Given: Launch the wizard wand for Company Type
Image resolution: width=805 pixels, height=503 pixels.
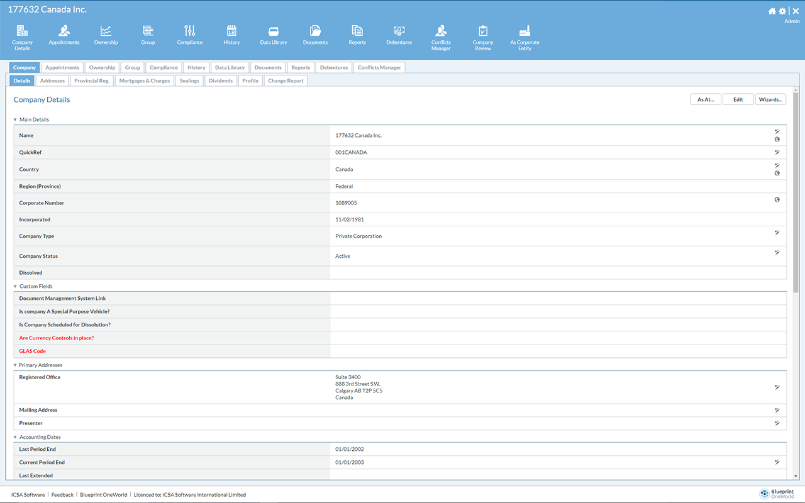Looking at the screenshot, I should 777,233.
